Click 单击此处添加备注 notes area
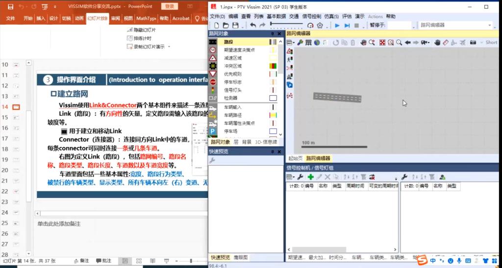 (59, 224)
